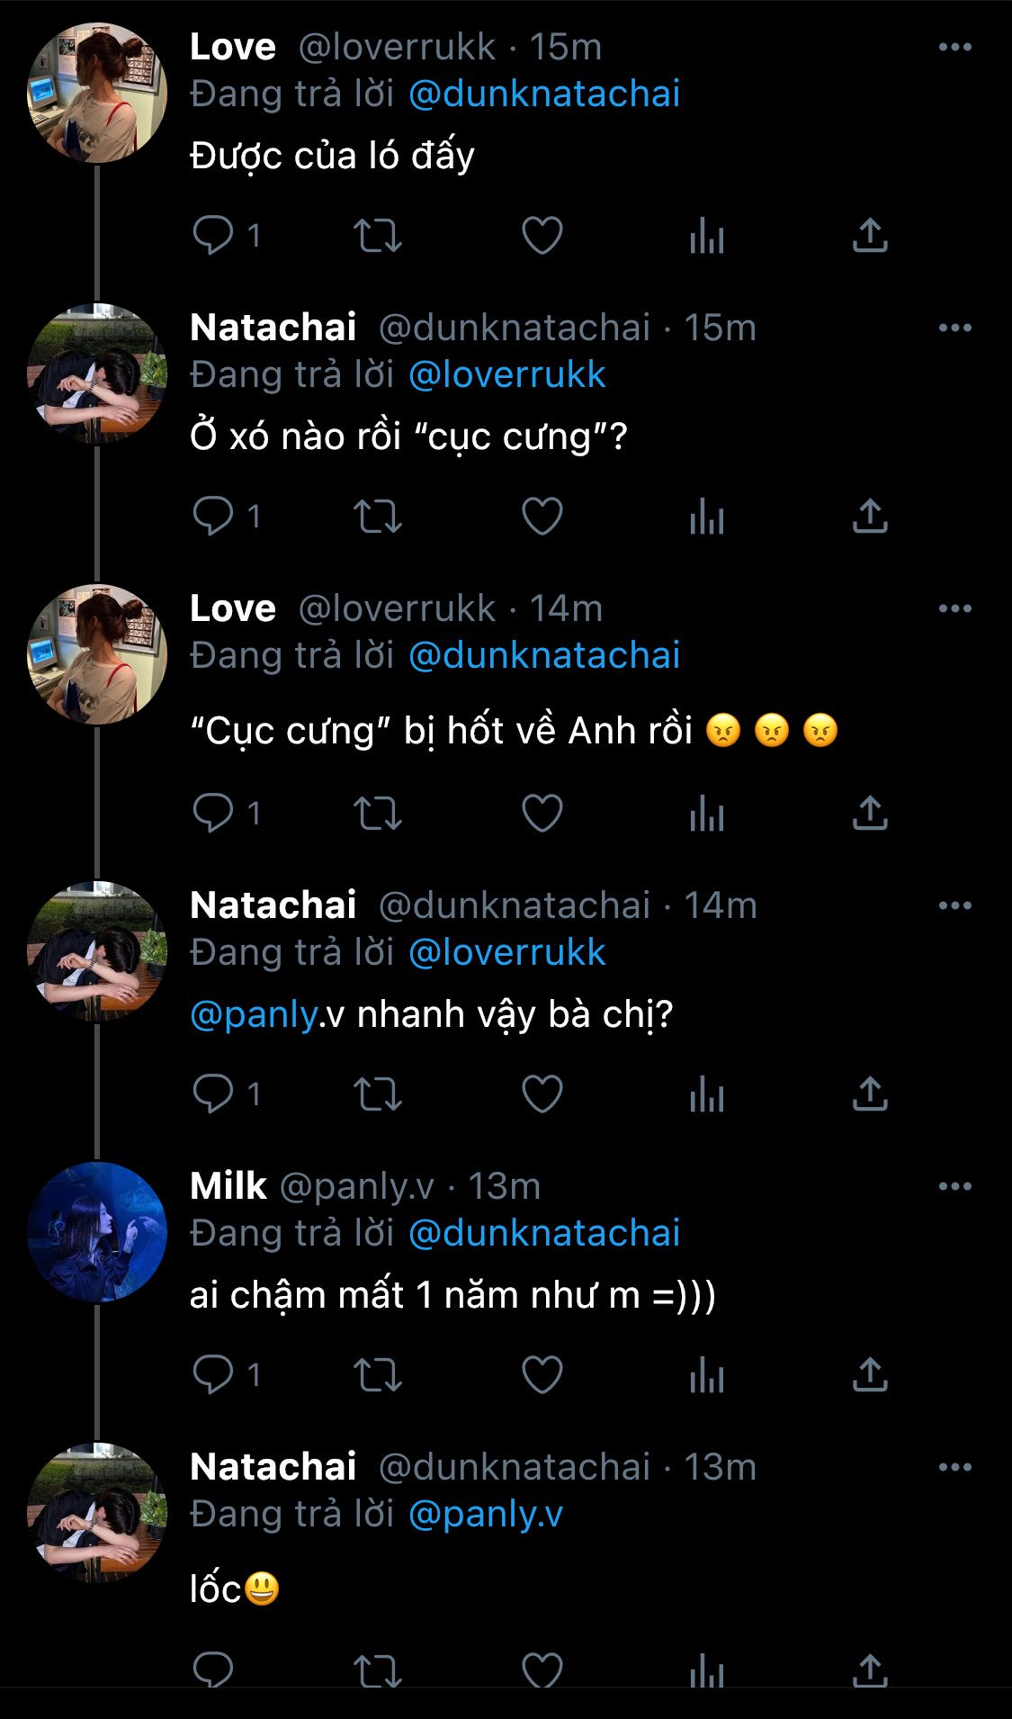Open @dunknatachai link in first reply header
The width and height of the screenshot is (1012, 1719).
[x=544, y=94]
